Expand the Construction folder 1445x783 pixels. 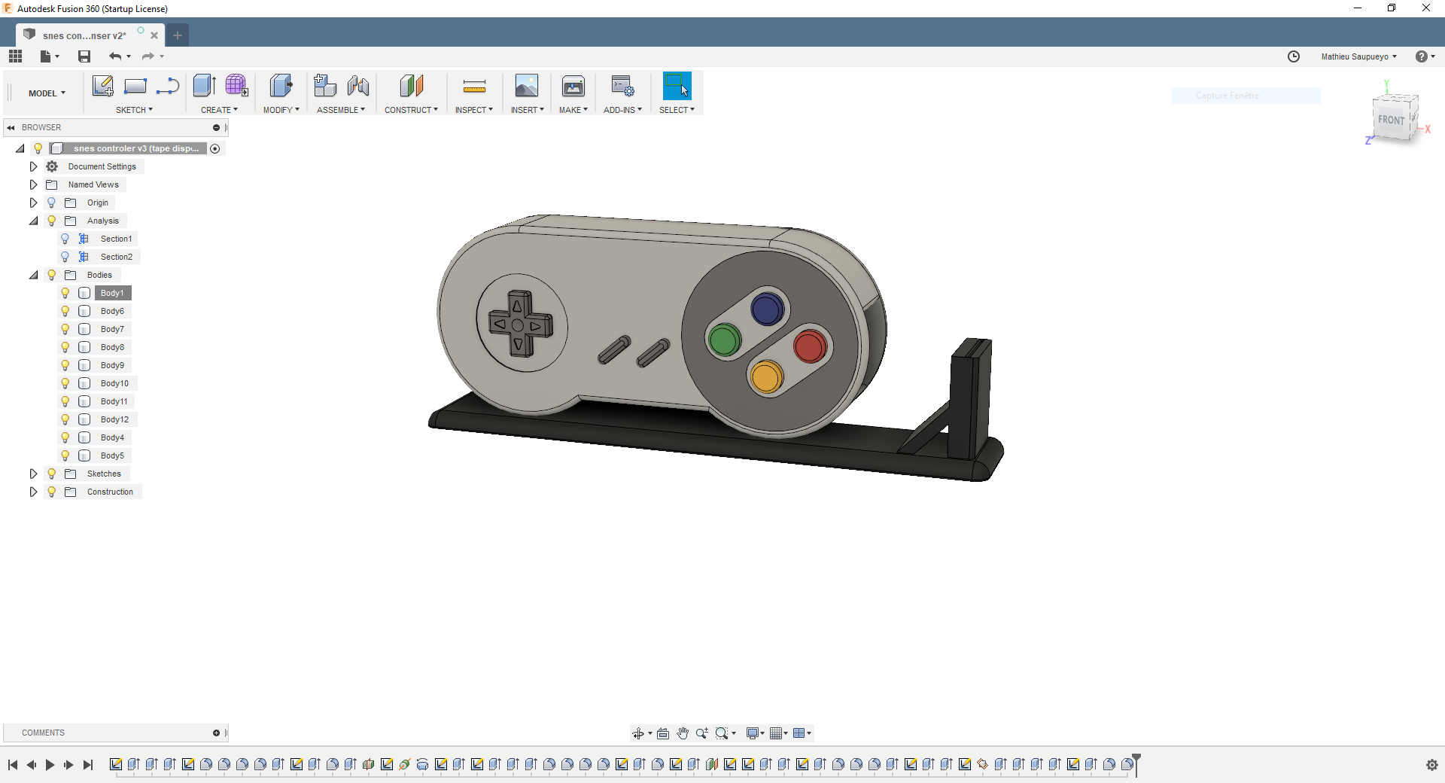(33, 492)
